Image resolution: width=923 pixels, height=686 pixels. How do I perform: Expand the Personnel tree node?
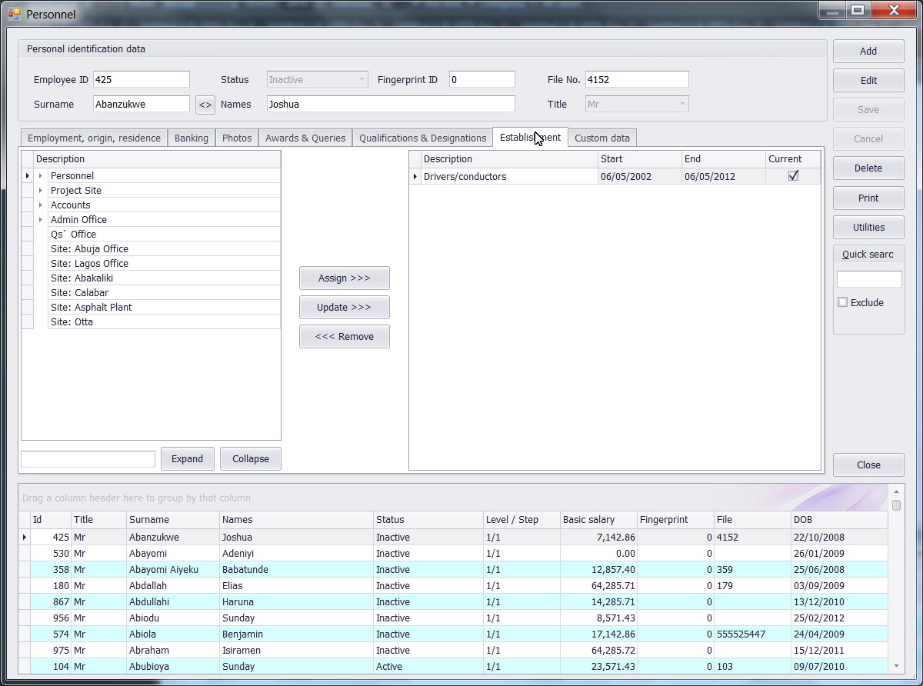pos(41,176)
